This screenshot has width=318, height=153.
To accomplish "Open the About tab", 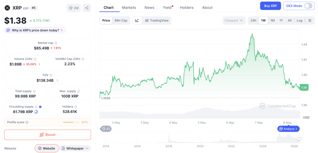I will [x=207, y=7].
